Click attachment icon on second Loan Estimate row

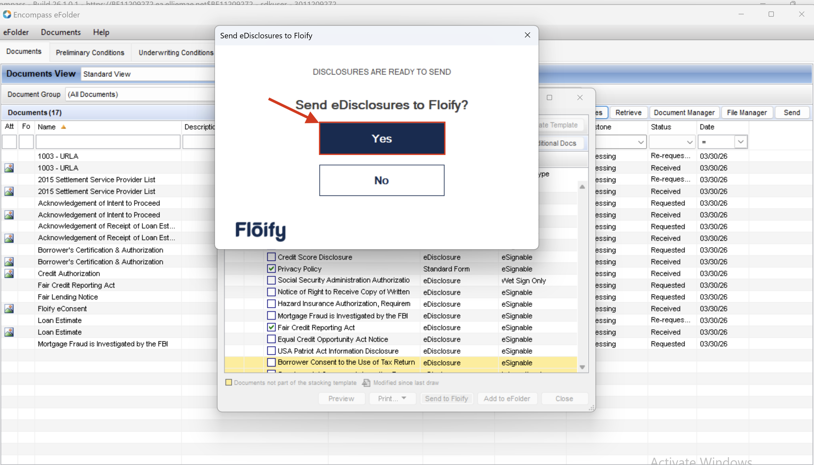coord(9,332)
